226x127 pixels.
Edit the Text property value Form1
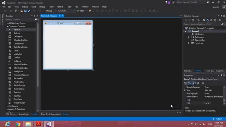213,103
